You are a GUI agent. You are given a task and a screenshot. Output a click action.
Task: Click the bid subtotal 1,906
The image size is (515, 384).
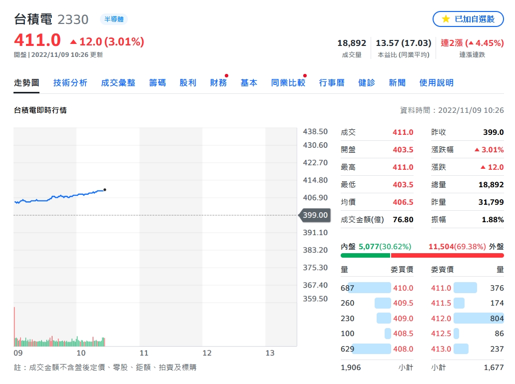click(x=351, y=367)
